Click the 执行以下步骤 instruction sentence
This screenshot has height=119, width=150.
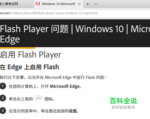pyautogui.click(x=53, y=77)
